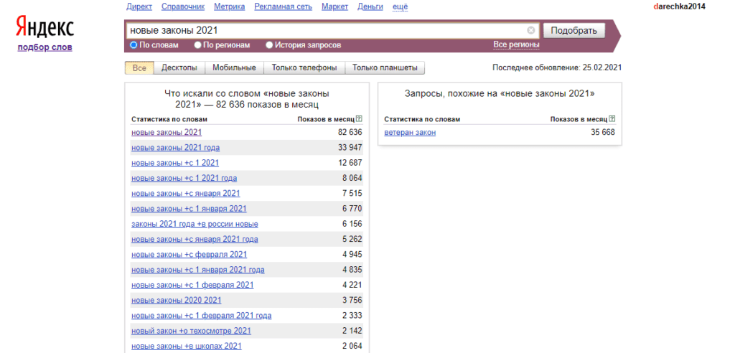
Task: Click help icon in similar queries panel header
Action: [612, 119]
